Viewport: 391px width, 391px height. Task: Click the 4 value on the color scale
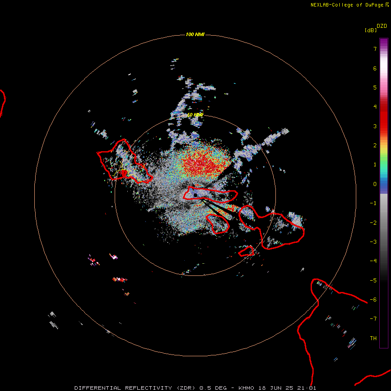coord(375,107)
